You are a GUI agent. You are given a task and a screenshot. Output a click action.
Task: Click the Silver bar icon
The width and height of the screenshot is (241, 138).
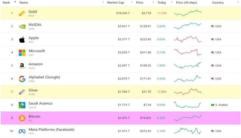[22, 92]
